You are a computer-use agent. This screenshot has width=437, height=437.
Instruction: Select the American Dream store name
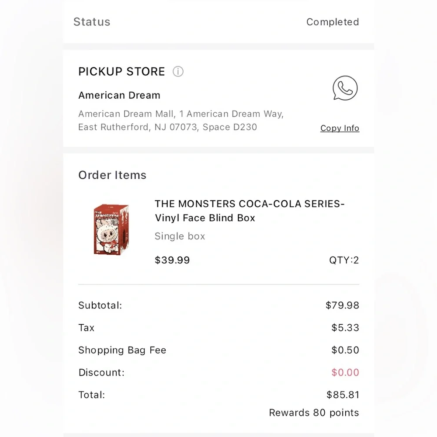coord(119,95)
